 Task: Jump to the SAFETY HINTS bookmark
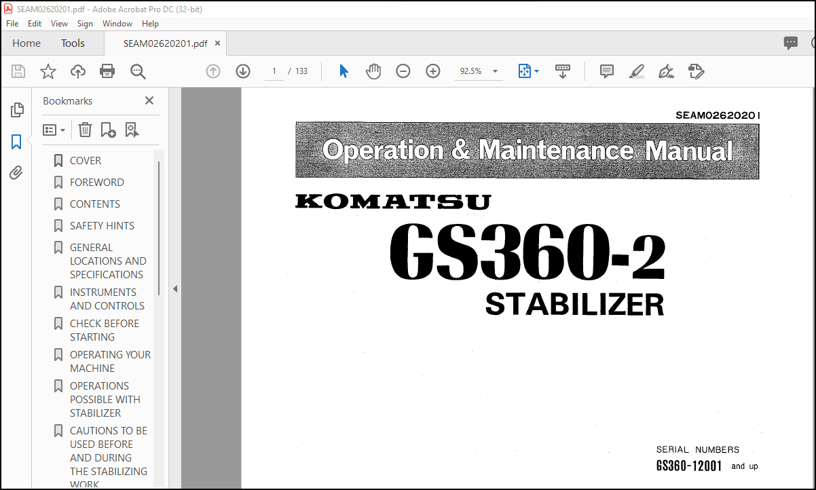102,226
